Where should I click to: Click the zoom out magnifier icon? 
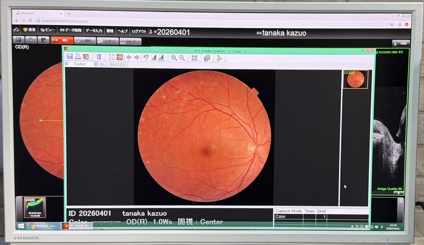182,57
